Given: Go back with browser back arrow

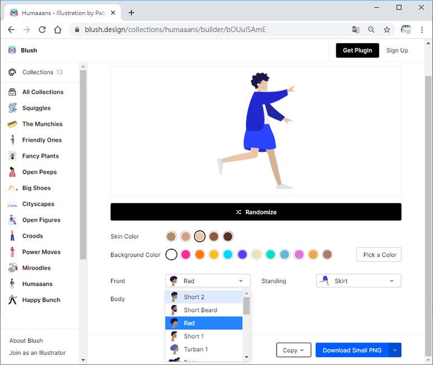Looking at the screenshot, I should click(11, 30).
